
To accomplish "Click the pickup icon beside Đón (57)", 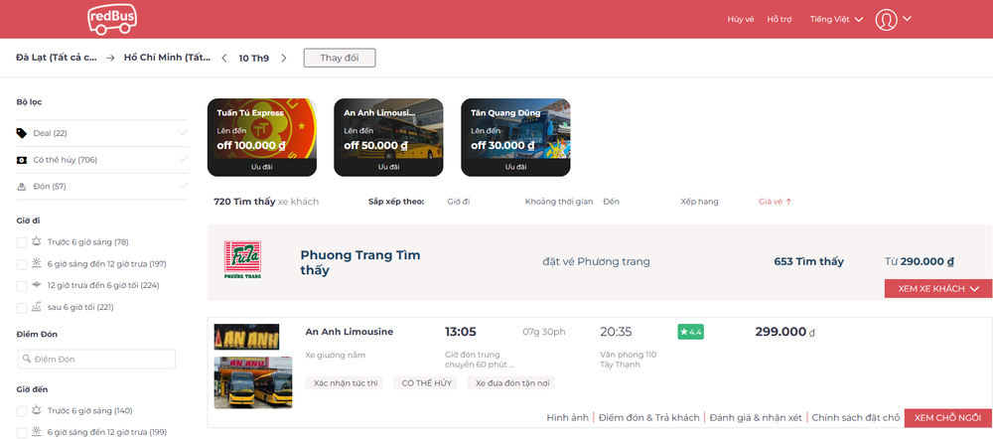I will [22, 187].
